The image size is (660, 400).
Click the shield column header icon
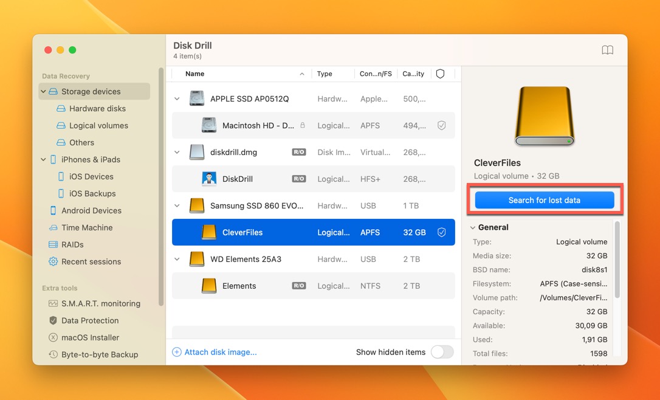coord(440,74)
